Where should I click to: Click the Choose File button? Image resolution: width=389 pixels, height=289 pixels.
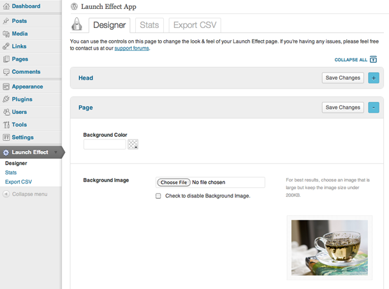point(173,182)
